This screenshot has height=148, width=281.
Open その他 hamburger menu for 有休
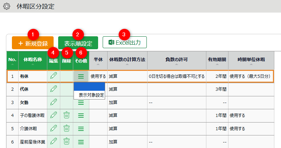point(81,76)
